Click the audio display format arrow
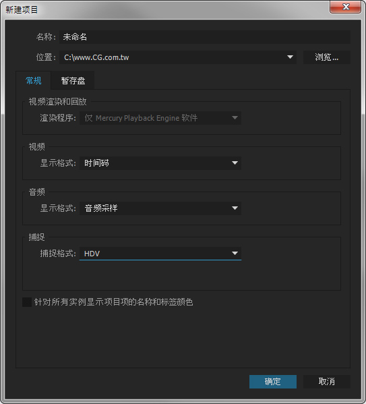Image resolution: width=366 pixels, height=404 pixels. [x=235, y=208]
